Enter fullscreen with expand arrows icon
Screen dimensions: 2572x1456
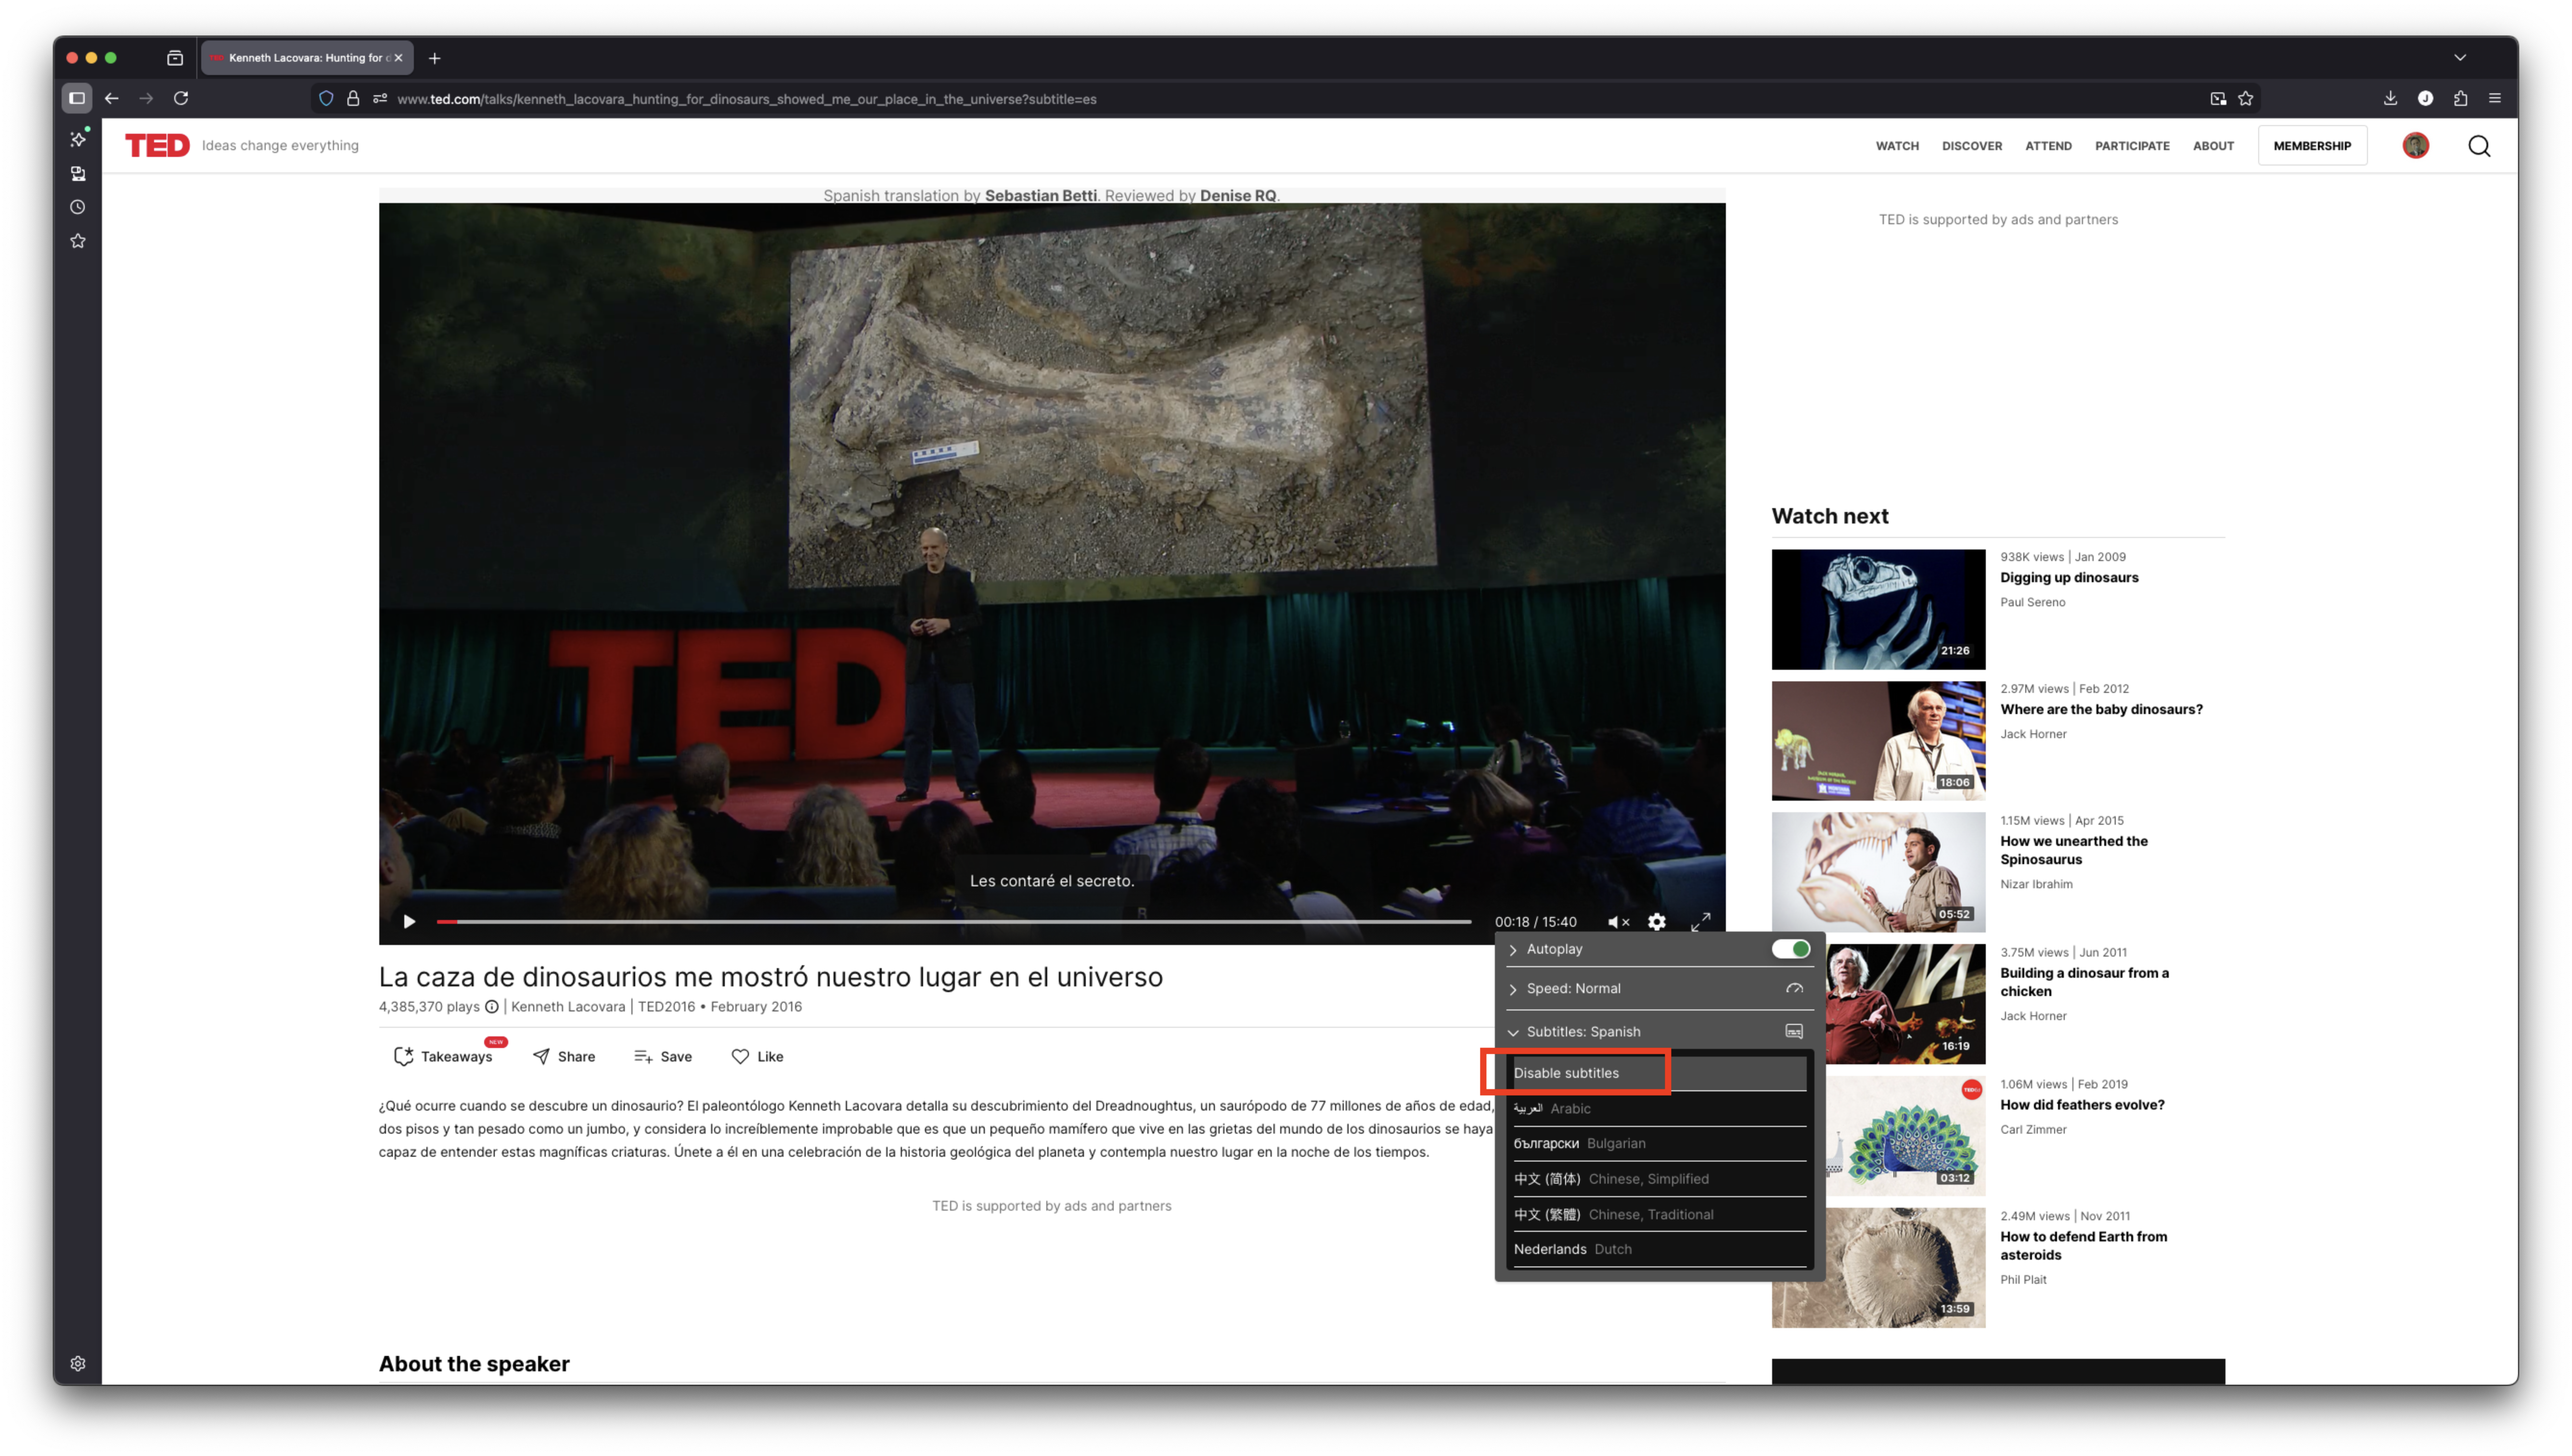pos(1700,921)
